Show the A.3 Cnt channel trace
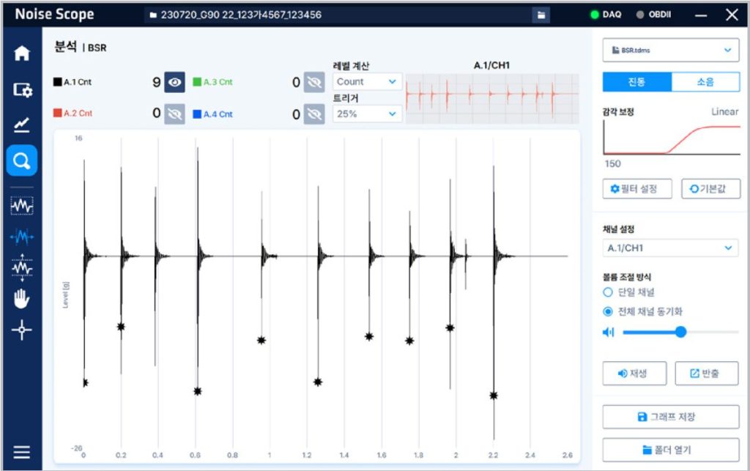Screen dimensions: 750x471 point(314,83)
